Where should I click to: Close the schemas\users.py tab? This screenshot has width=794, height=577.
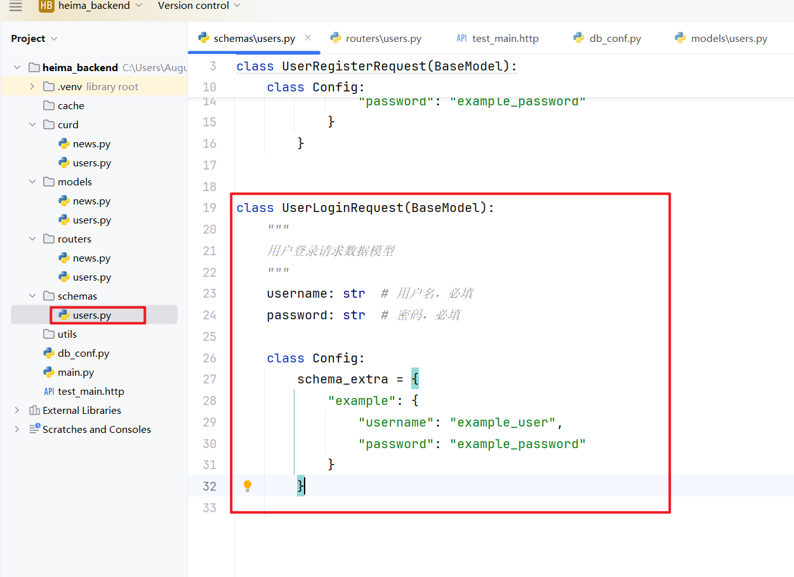[308, 38]
